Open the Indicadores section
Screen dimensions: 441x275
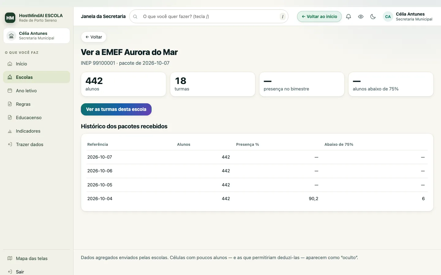pos(36,131)
